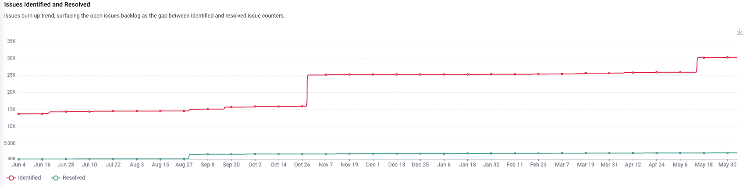This screenshot has width=747, height=187.
Task: Select Resolved data point at Feb 11
Action: click(x=515, y=153)
